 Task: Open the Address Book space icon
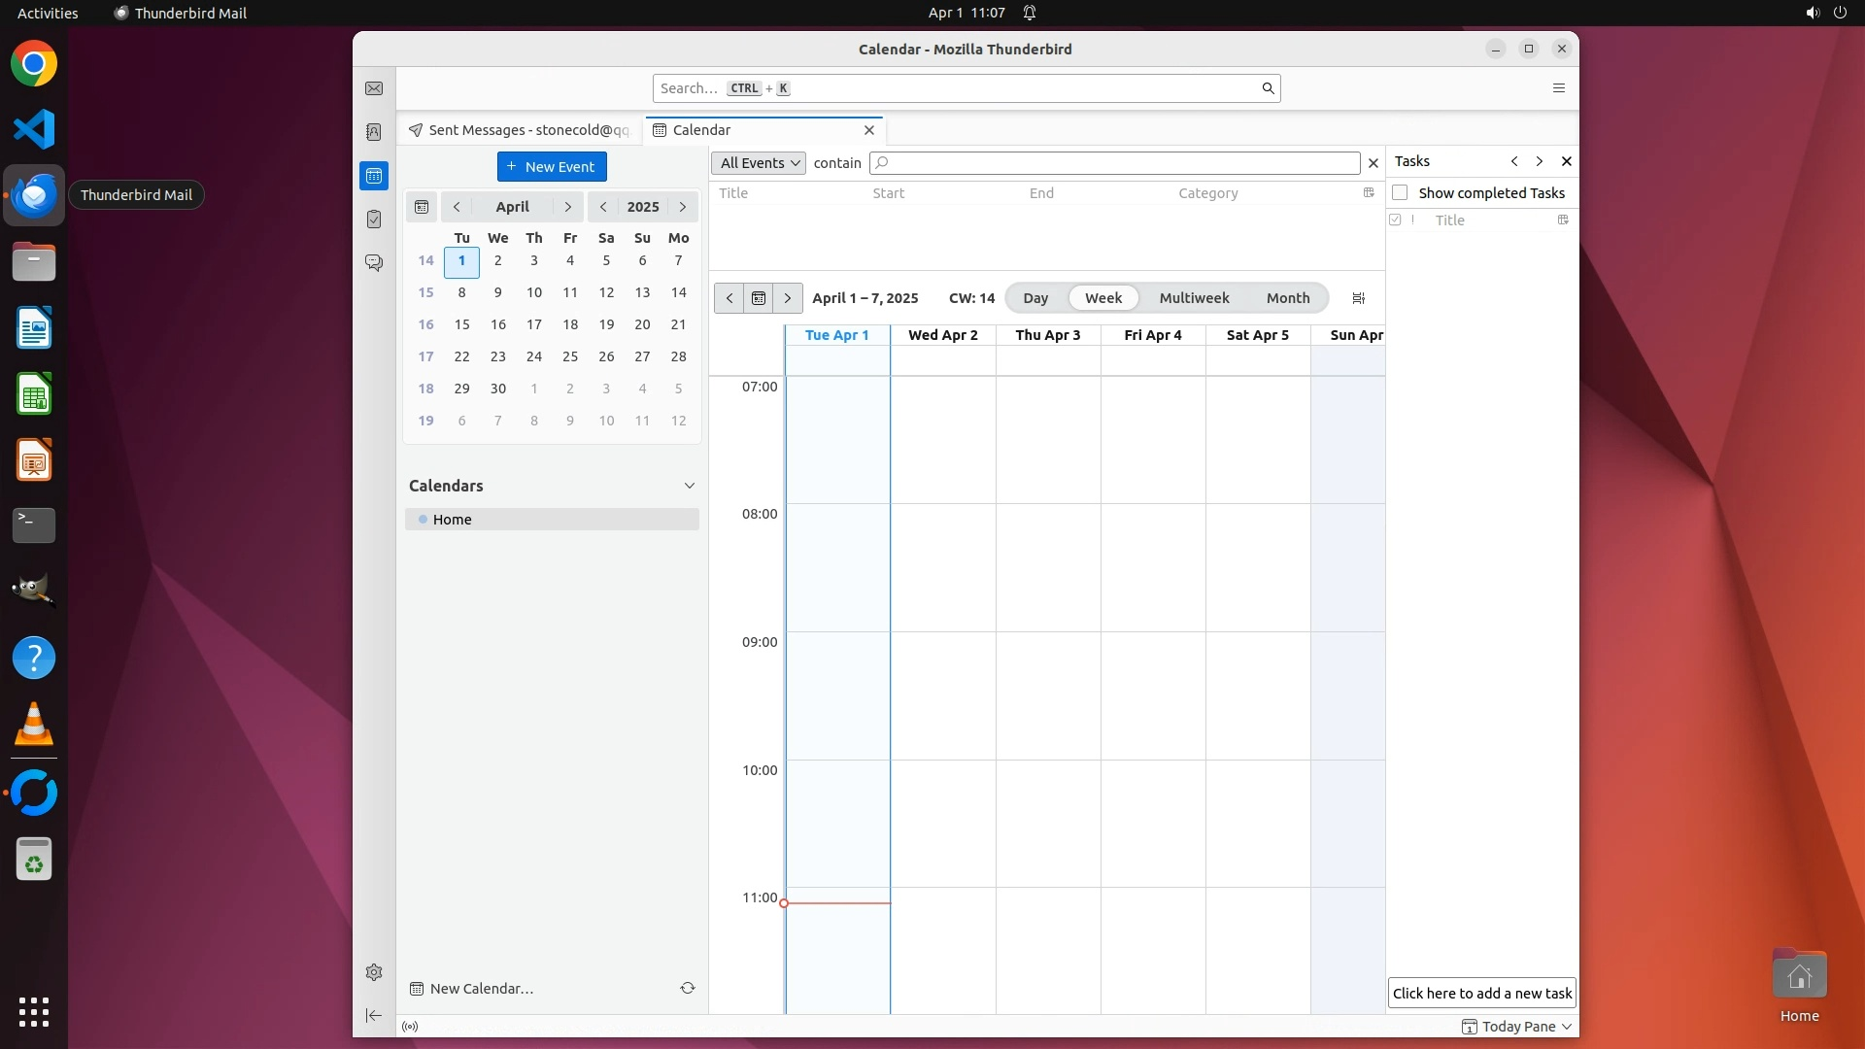pos(374,132)
